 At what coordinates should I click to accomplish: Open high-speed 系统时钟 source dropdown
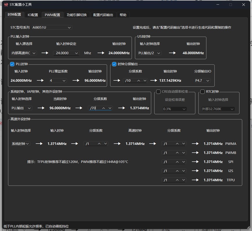pos(20,144)
